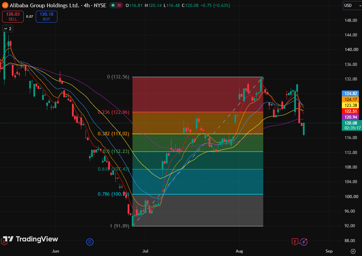Open the dividend 'D' marker
This screenshot has height=256, width=362.
(90, 242)
